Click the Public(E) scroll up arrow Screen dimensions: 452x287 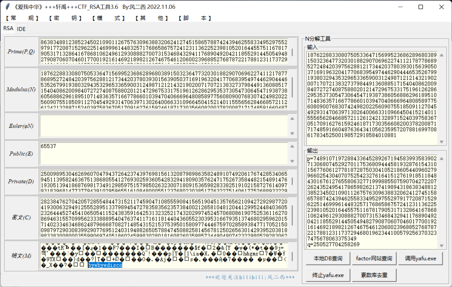(292, 146)
